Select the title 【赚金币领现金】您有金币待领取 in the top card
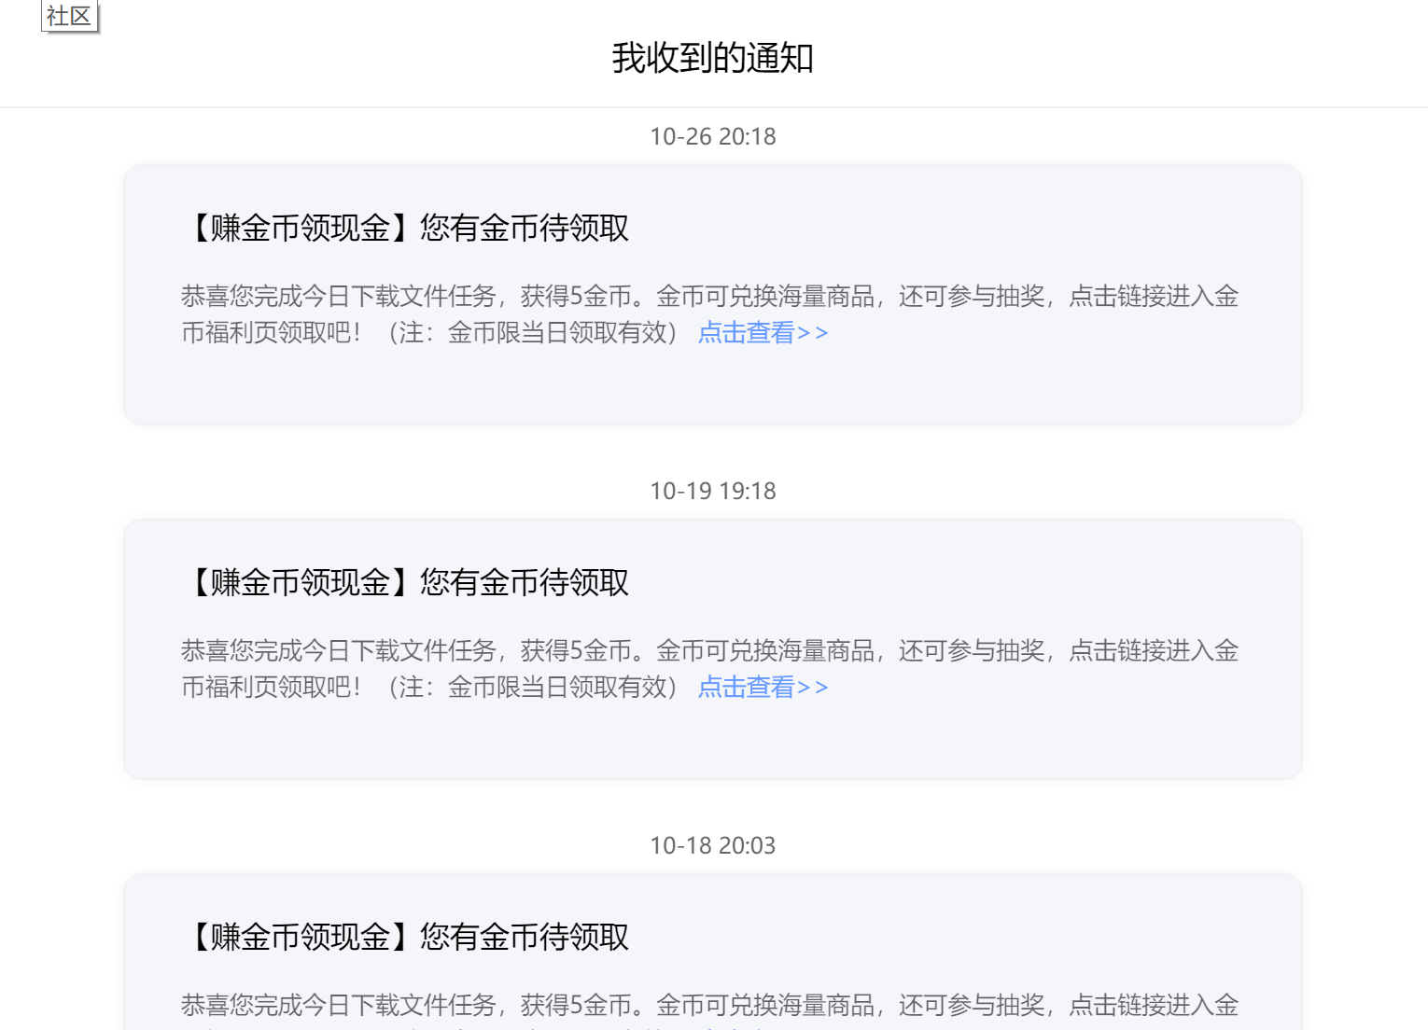Screen dimensions: 1428x1030 click(x=406, y=227)
